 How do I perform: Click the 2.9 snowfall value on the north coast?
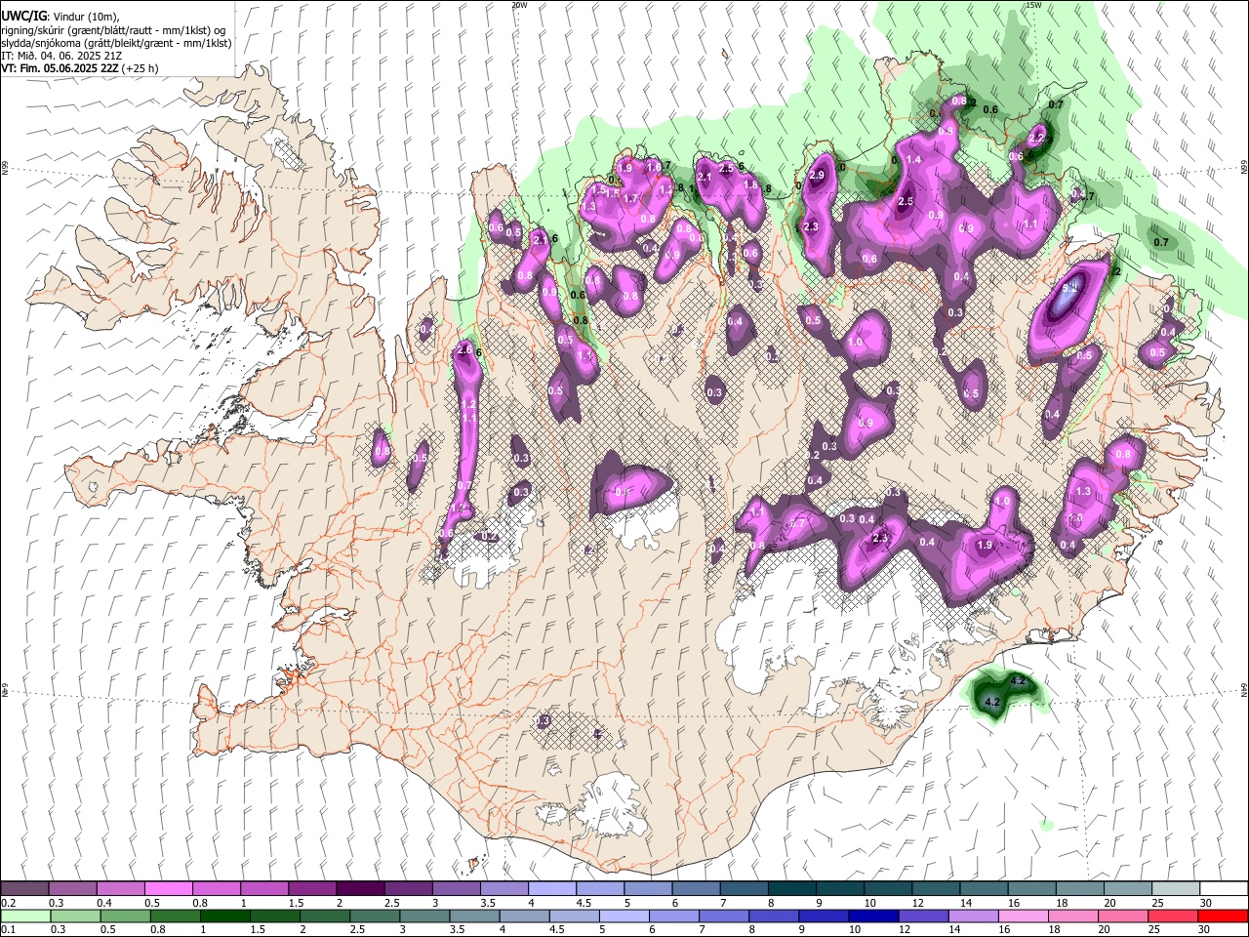pyautogui.click(x=818, y=175)
